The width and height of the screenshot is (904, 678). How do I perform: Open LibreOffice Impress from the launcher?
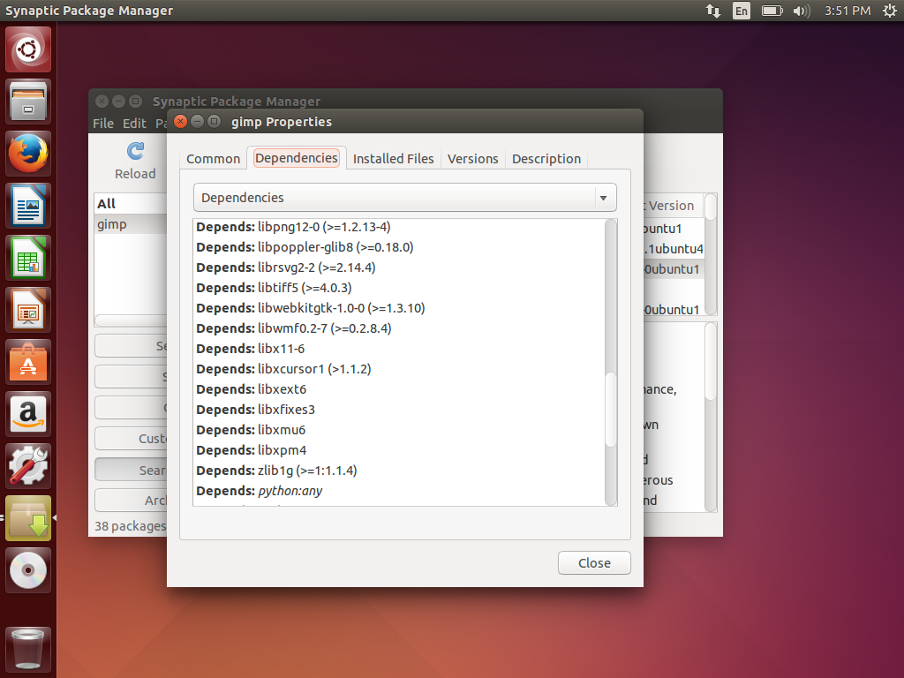(28, 310)
